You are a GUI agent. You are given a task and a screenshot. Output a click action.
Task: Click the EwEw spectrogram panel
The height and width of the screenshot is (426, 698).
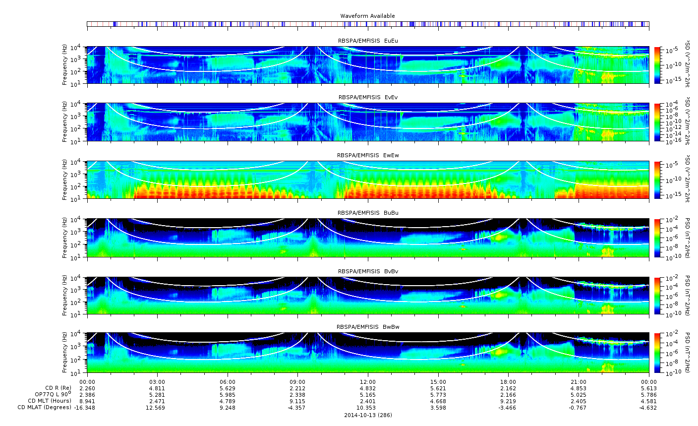368,180
